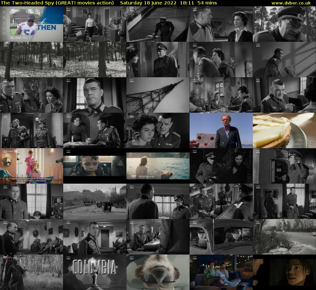Image resolution: width=316 pixels, height=290 pixels.
Task: Open dark close-up of woman's face thumbnail
Action: pyautogui.click(x=284, y=272)
